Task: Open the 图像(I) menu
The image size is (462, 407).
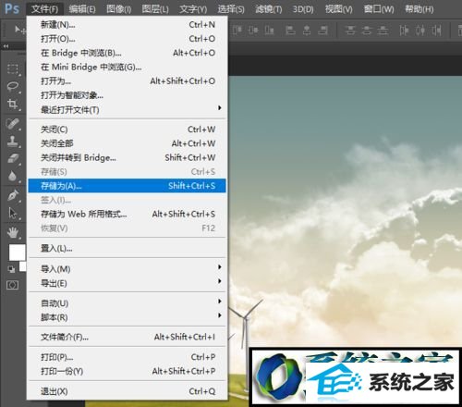Action: click(119, 9)
